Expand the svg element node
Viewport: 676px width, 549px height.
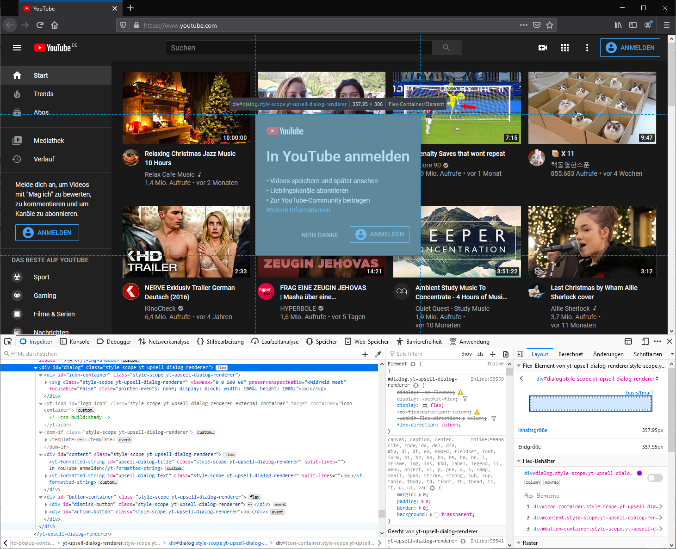click(x=46, y=382)
